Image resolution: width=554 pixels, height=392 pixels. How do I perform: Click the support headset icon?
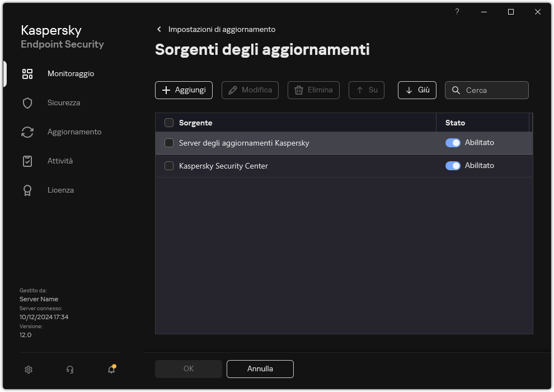70,370
